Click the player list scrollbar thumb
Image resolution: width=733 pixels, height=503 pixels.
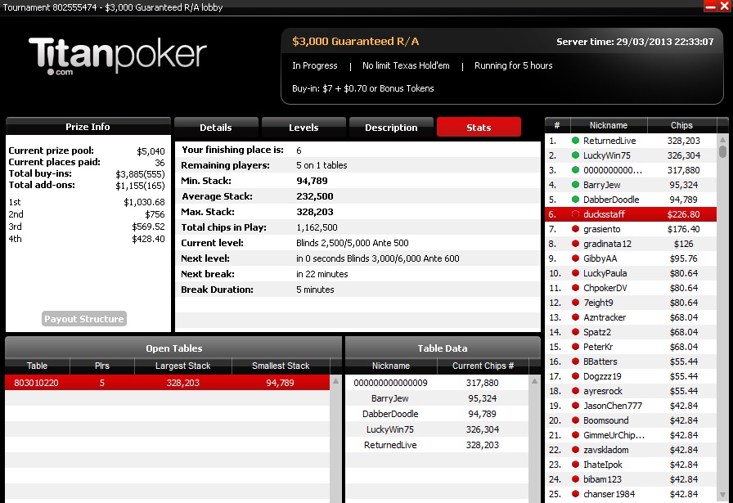722,152
